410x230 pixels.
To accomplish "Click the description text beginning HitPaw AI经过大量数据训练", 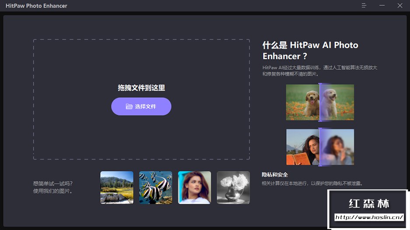I will 320,71.
